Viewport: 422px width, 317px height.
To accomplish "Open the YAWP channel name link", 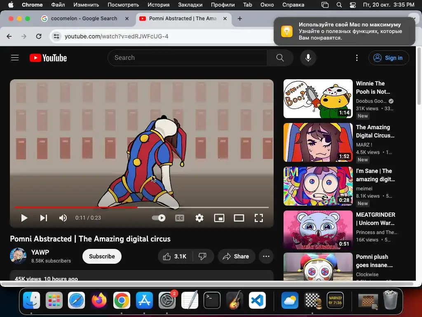I will click(40, 252).
